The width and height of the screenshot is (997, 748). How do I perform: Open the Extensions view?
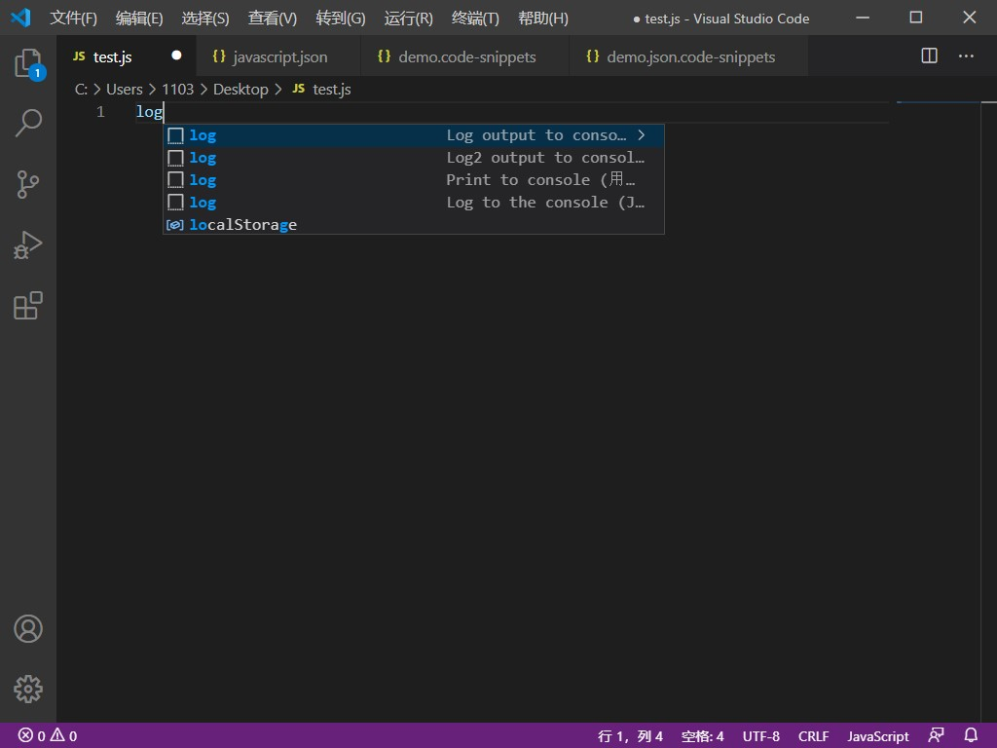28,306
